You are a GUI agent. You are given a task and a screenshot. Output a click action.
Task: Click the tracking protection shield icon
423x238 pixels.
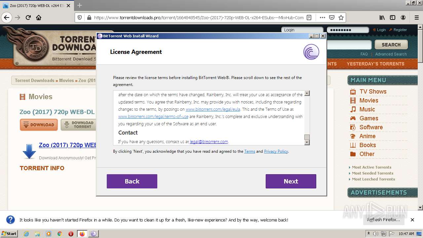pyautogui.click(x=80, y=18)
